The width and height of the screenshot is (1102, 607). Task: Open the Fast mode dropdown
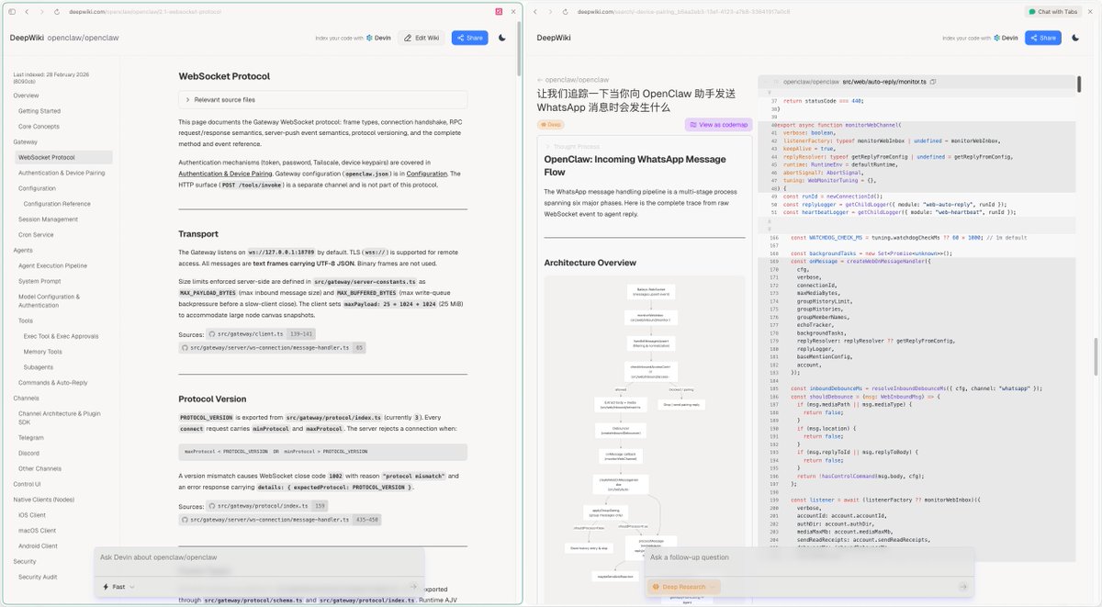[118, 586]
